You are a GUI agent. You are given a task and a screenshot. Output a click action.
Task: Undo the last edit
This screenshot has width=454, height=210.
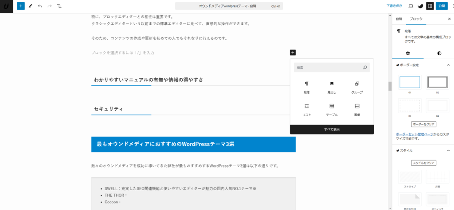(40, 6)
